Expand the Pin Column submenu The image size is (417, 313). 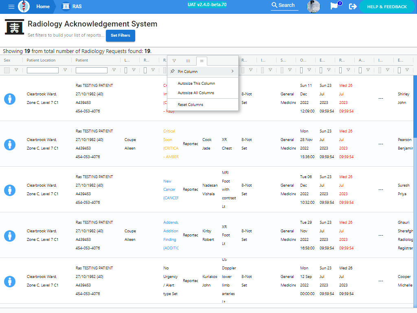coord(203,71)
